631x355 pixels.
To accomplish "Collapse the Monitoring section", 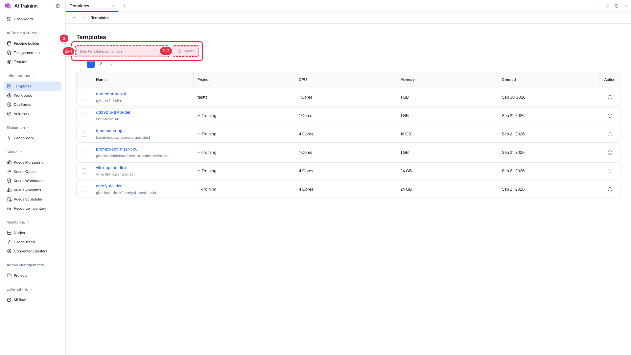I will [x=18, y=222].
